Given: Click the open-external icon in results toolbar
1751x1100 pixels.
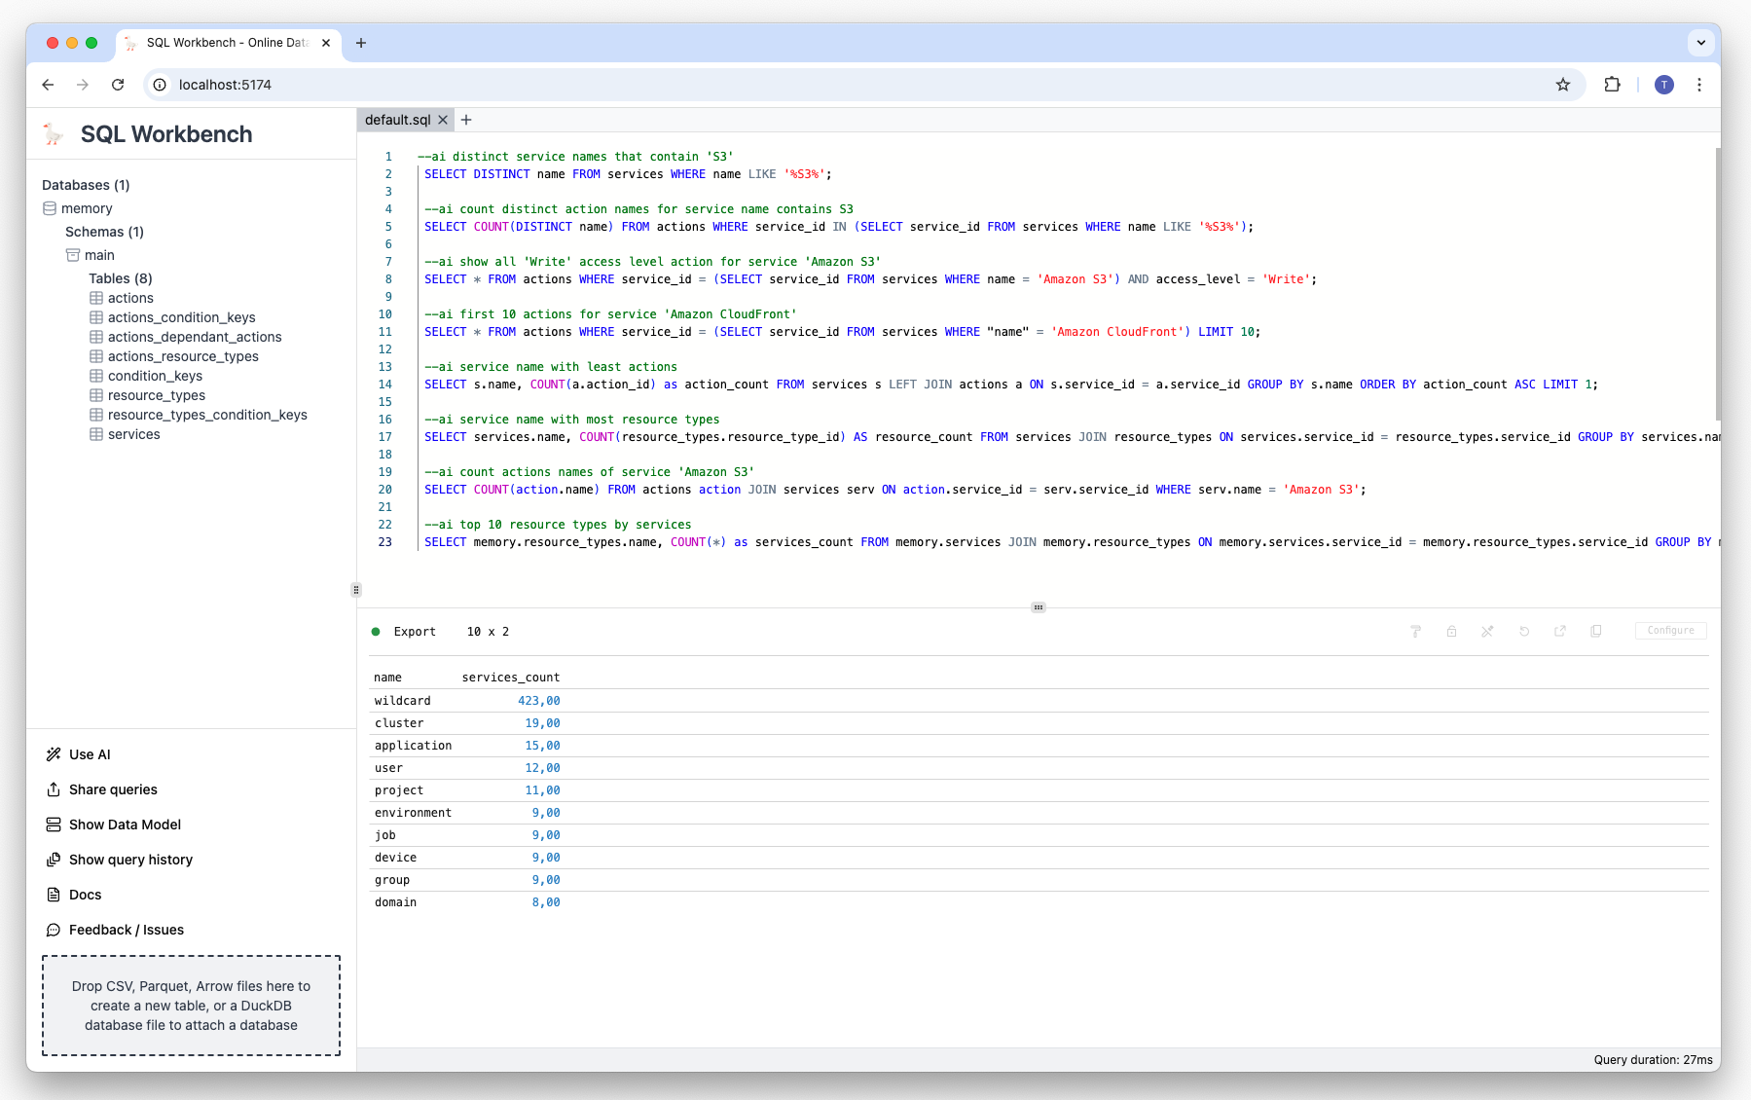Looking at the screenshot, I should coord(1560,631).
